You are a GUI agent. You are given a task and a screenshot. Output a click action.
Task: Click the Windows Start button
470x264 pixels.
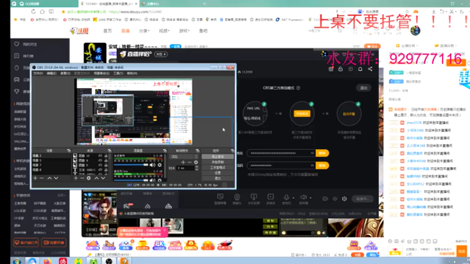tap(17, 261)
